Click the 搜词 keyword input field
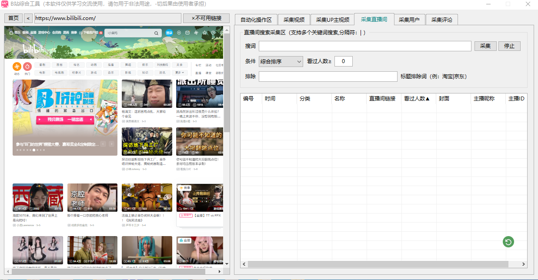Image resolution: width=538 pixels, height=280 pixels. point(364,46)
